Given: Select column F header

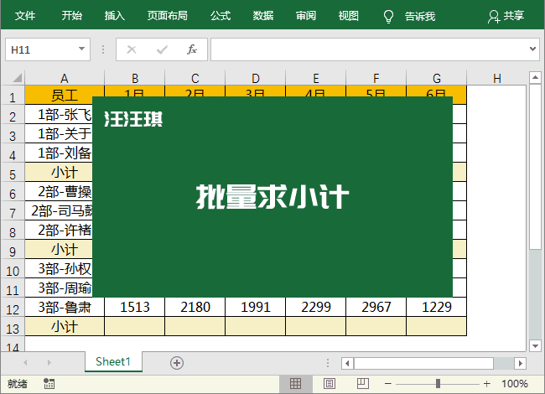Looking at the screenshot, I should (376, 79).
